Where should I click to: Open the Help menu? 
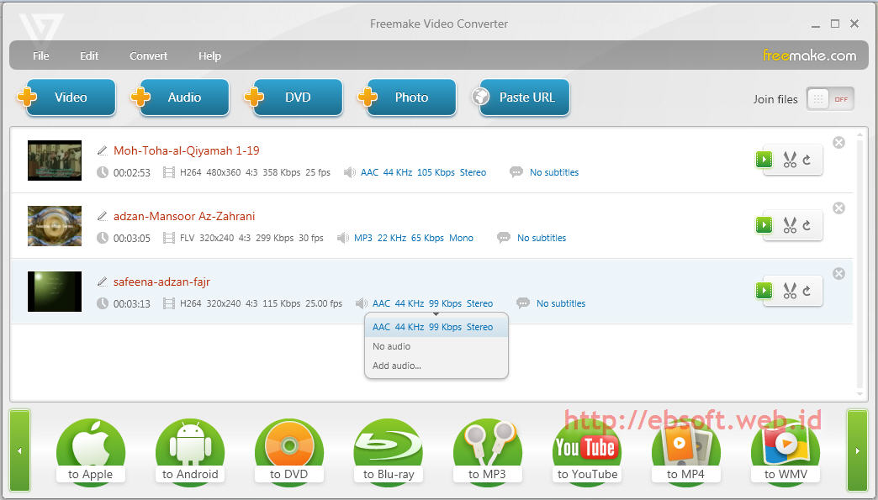pos(209,56)
